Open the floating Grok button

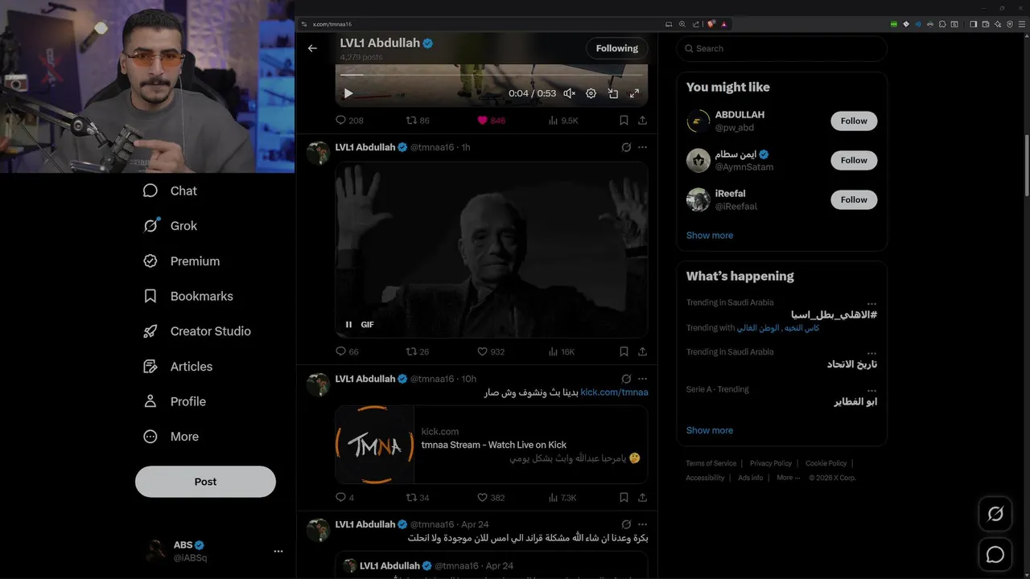click(995, 514)
